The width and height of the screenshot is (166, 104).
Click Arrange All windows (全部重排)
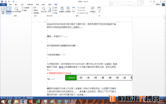(68, 10)
